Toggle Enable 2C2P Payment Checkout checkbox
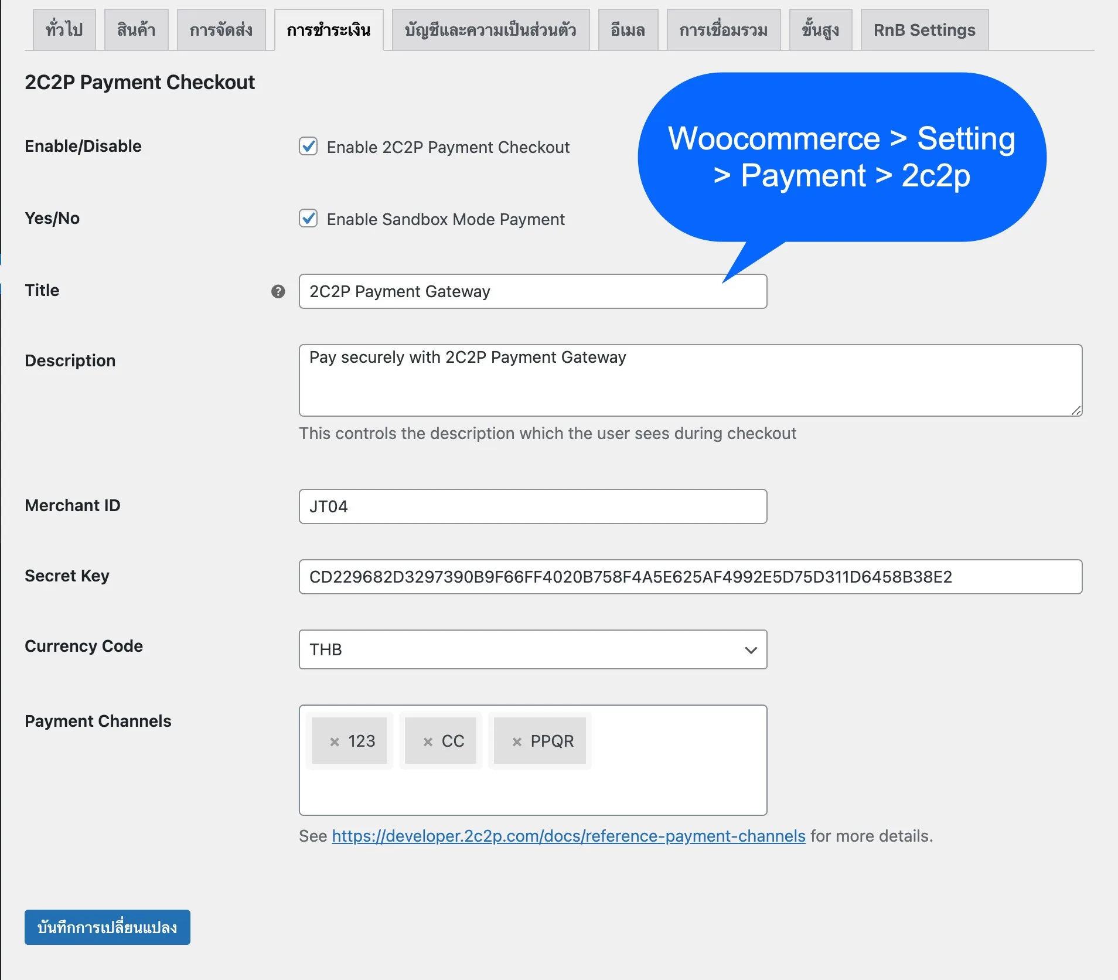The image size is (1118, 980). pos(308,147)
